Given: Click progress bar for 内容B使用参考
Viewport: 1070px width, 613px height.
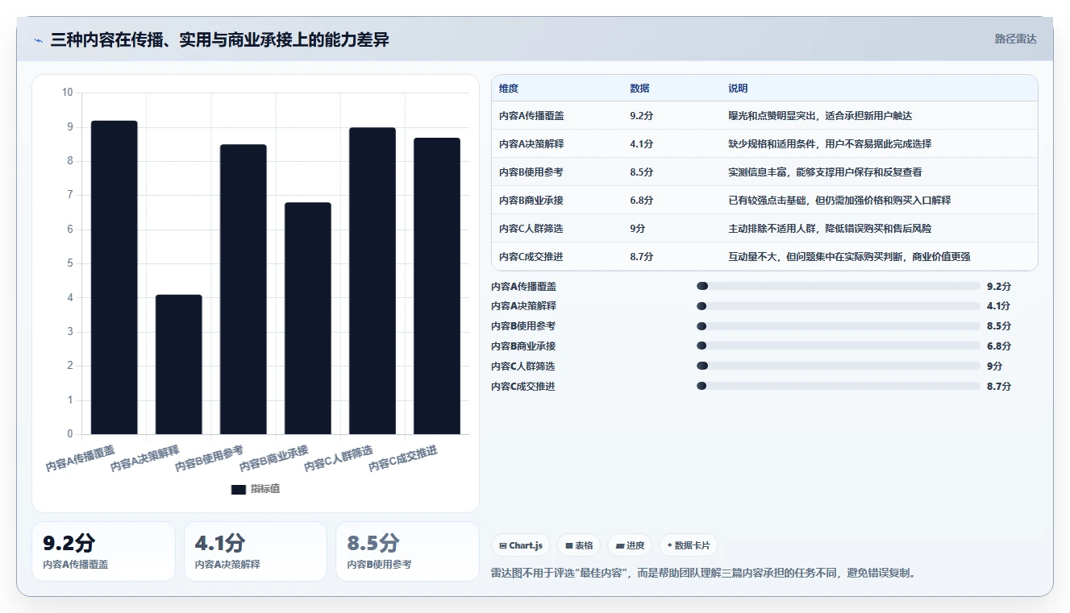Looking at the screenshot, I should tap(838, 326).
